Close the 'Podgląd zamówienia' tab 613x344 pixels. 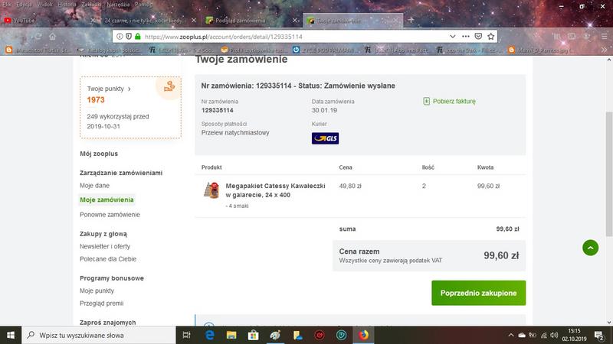point(295,21)
